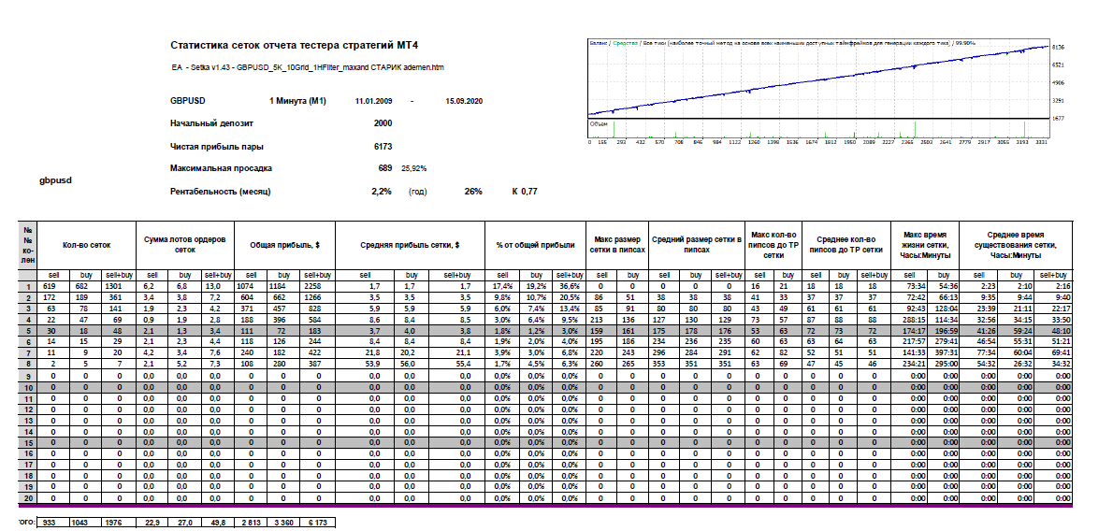
Task: Click the profit cell '2258'
Action: [x=316, y=286]
